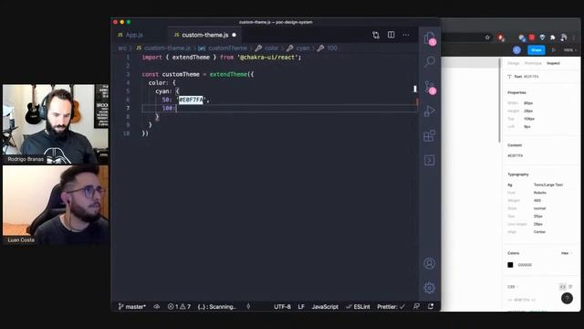Screen dimensions: 584x329
Task: Open the notifications bell in the status bar
Action: pyautogui.click(x=431, y=306)
